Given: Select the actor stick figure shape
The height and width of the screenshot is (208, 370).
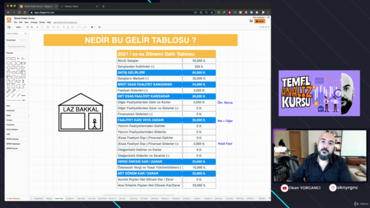Looking at the screenshot, I should [23, 81].
